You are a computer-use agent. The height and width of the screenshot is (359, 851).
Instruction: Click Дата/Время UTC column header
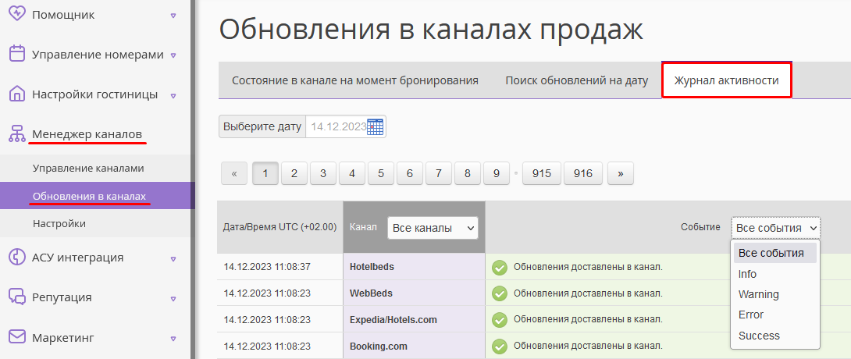click(280, 227)
